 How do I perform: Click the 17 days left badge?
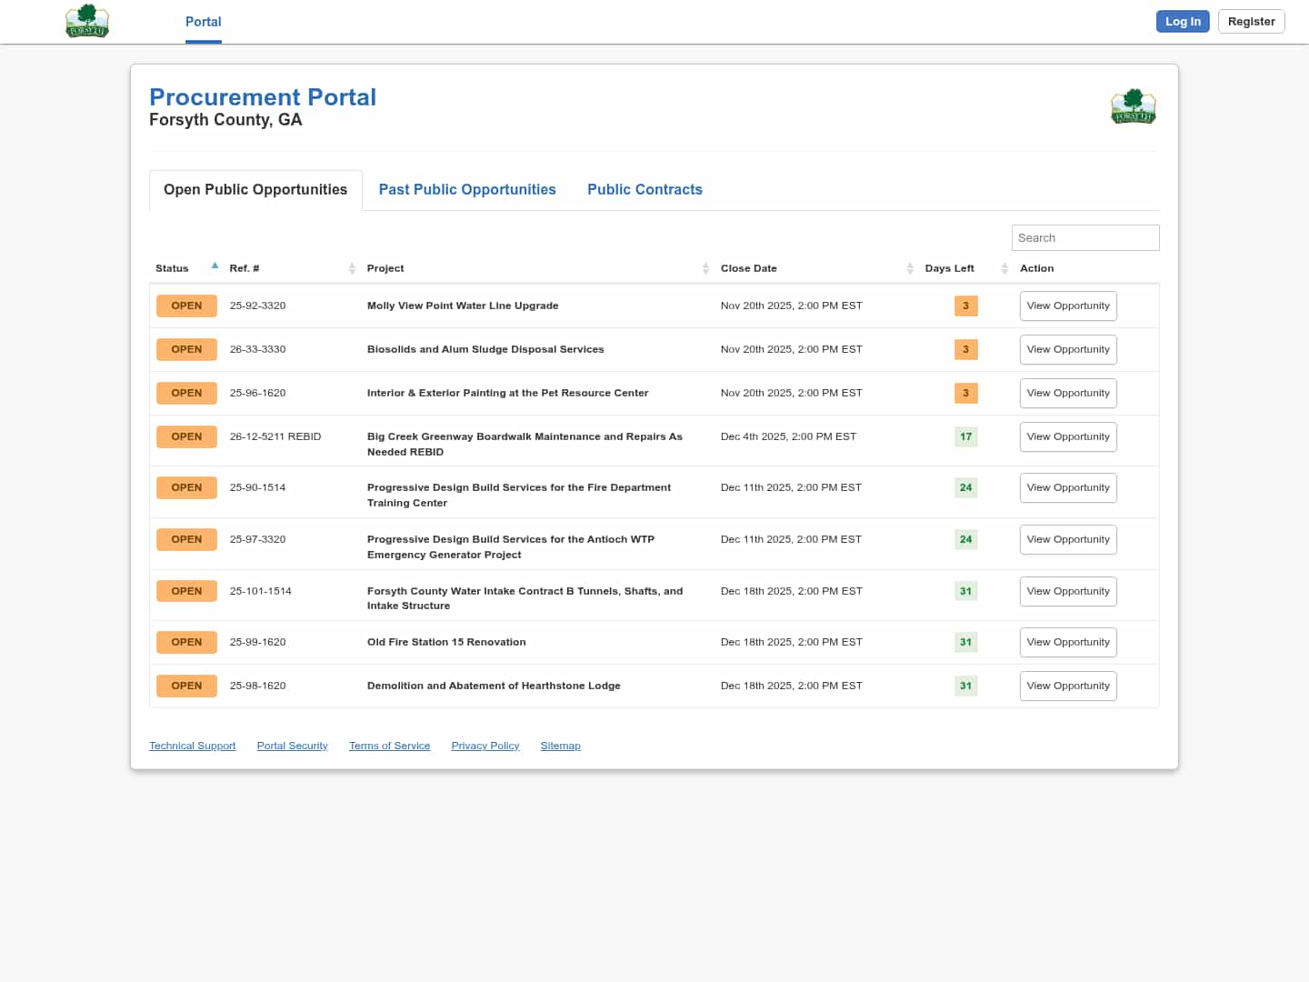click(x=965, y=436)
